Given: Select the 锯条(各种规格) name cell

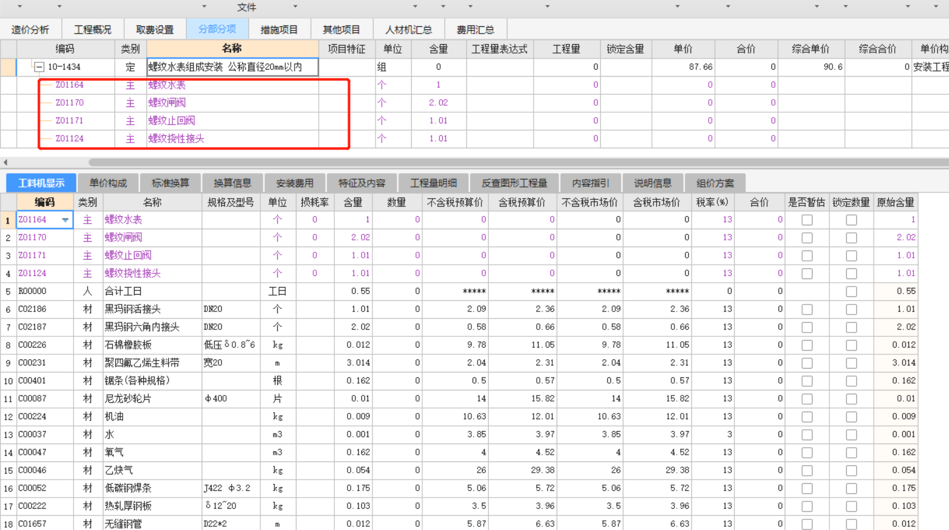Looking at the screenshot, I should point(152,381).
